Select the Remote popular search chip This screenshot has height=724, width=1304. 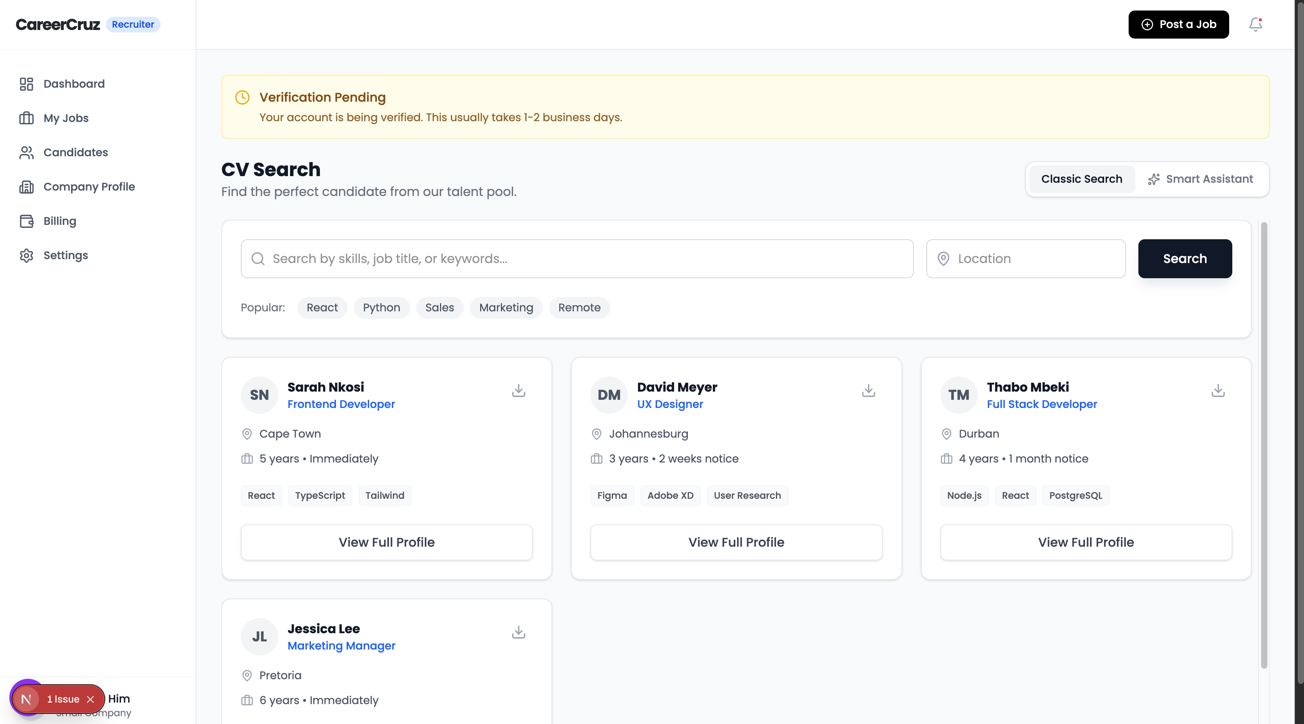pos(579,308)
